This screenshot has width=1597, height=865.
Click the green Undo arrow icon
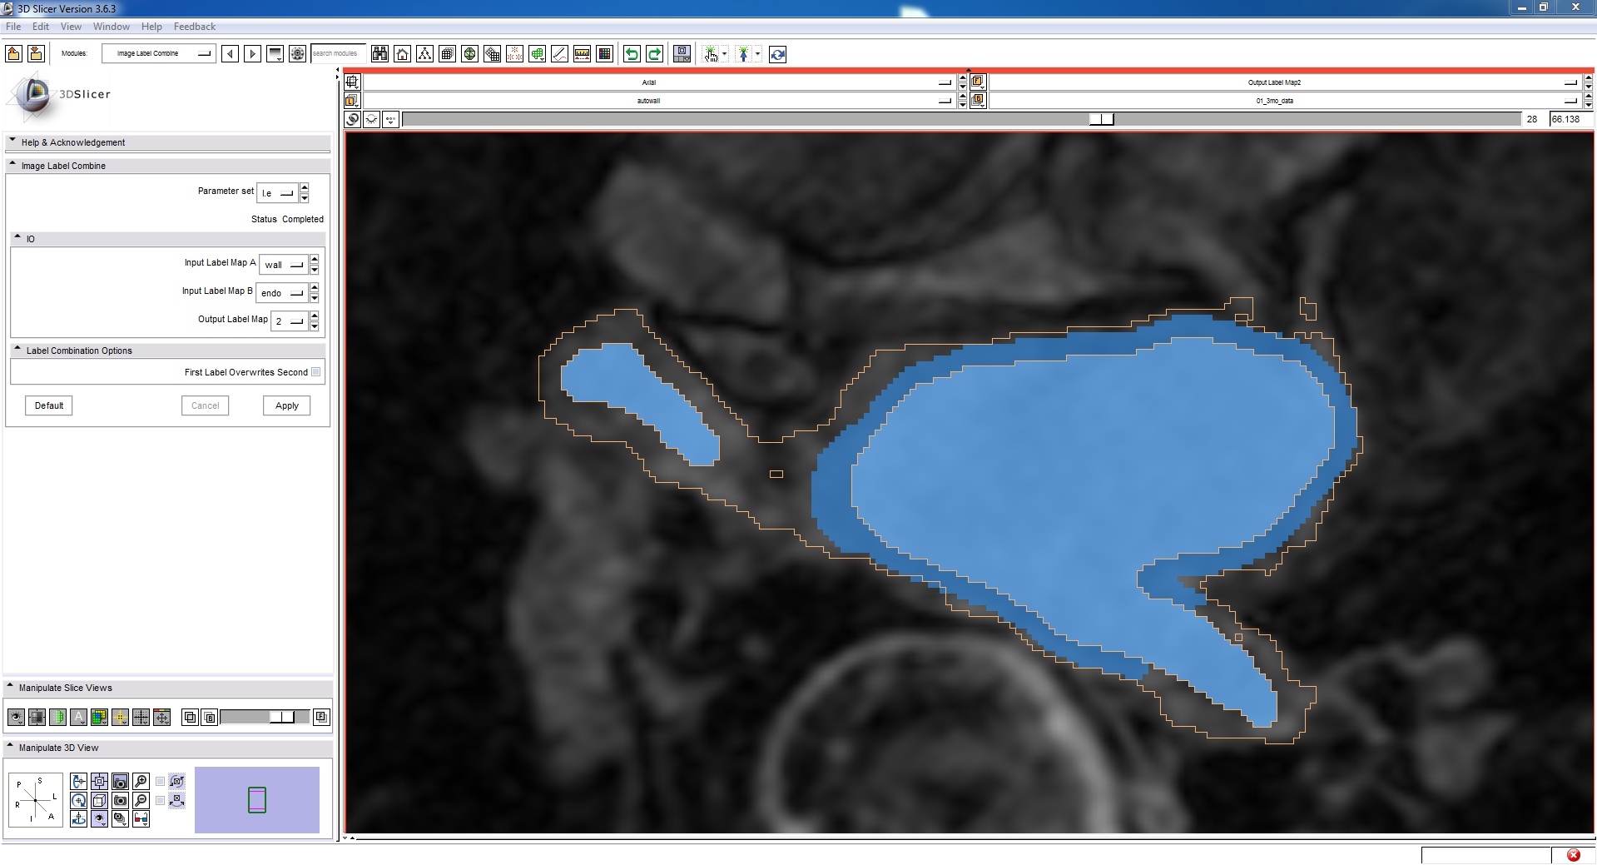pyautogui.click(x=632, y=54)
